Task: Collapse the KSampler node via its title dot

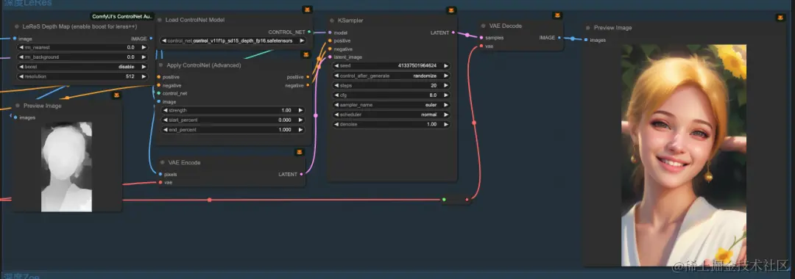Action: tap(331, 21)
